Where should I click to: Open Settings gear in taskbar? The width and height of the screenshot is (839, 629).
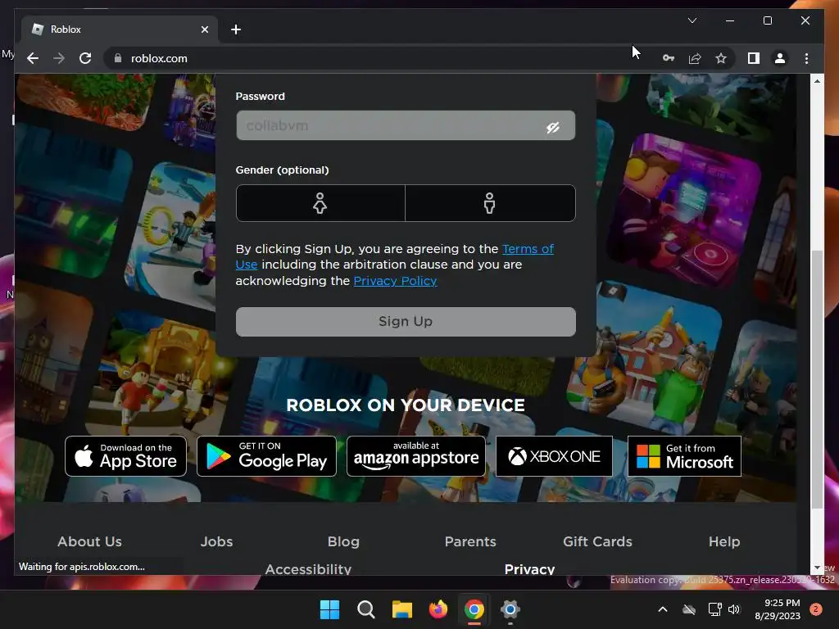(x=510, y=609)
